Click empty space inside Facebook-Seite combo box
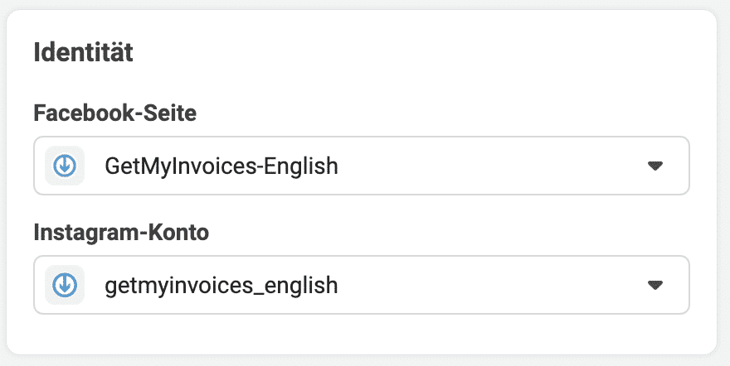This screenshot has height=366, width=730. [x=489, y=166]
